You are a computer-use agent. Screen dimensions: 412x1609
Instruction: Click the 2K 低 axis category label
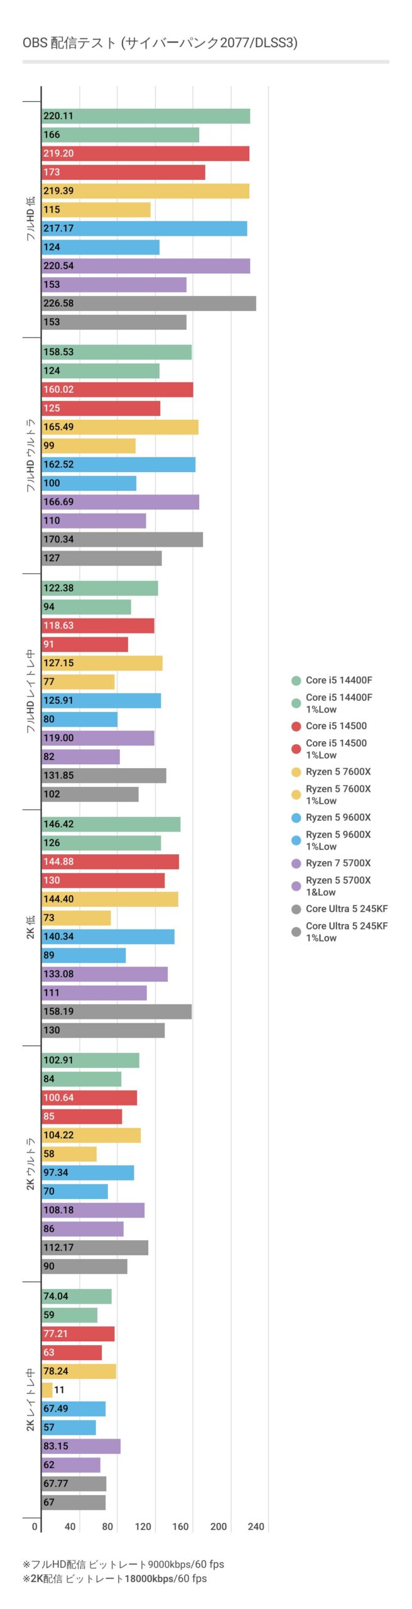pos(31,927)
